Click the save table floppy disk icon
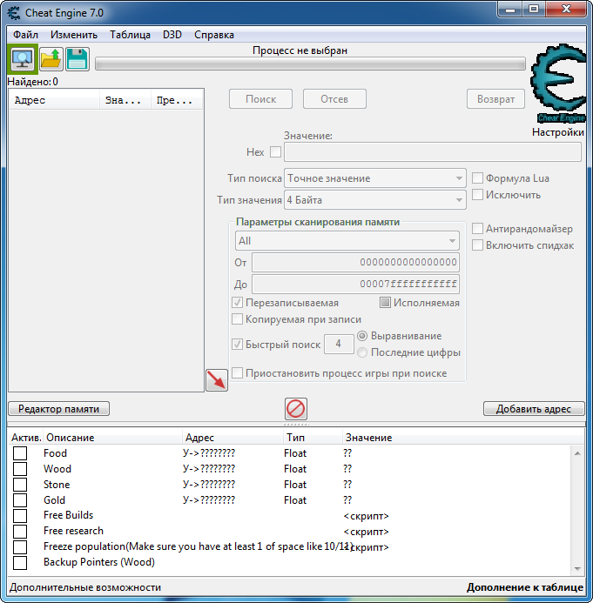The image size is (593, 603). [x=77, y=59]
